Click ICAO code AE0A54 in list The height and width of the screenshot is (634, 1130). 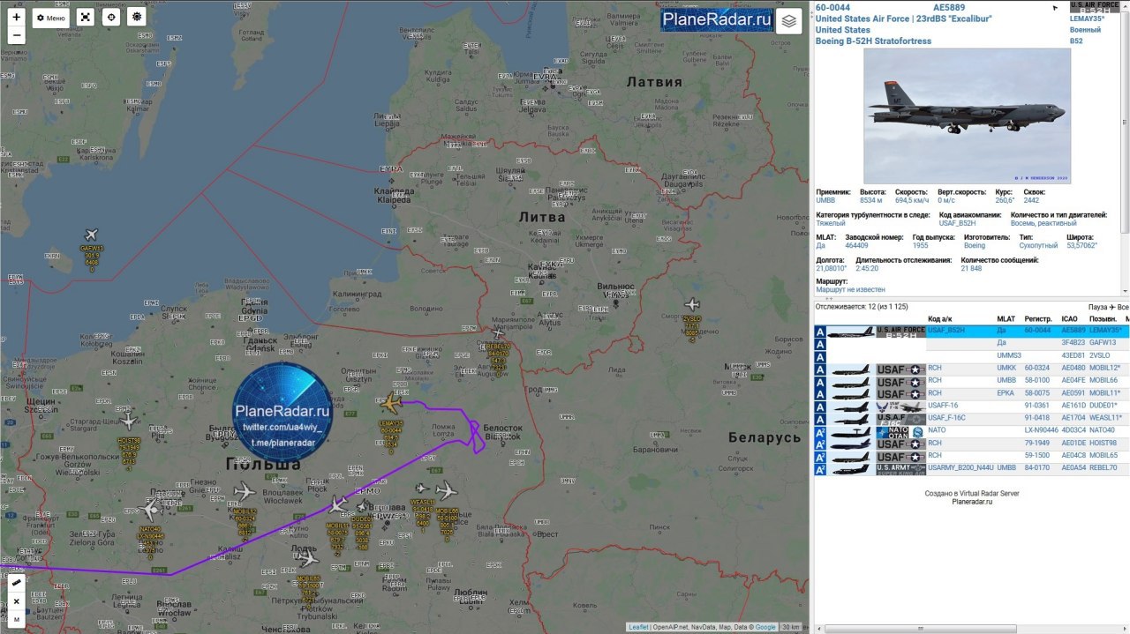1073,469
